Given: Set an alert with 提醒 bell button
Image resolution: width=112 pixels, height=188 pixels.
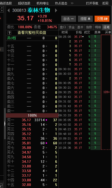Looking at the screenshot, I should point(85,19).
